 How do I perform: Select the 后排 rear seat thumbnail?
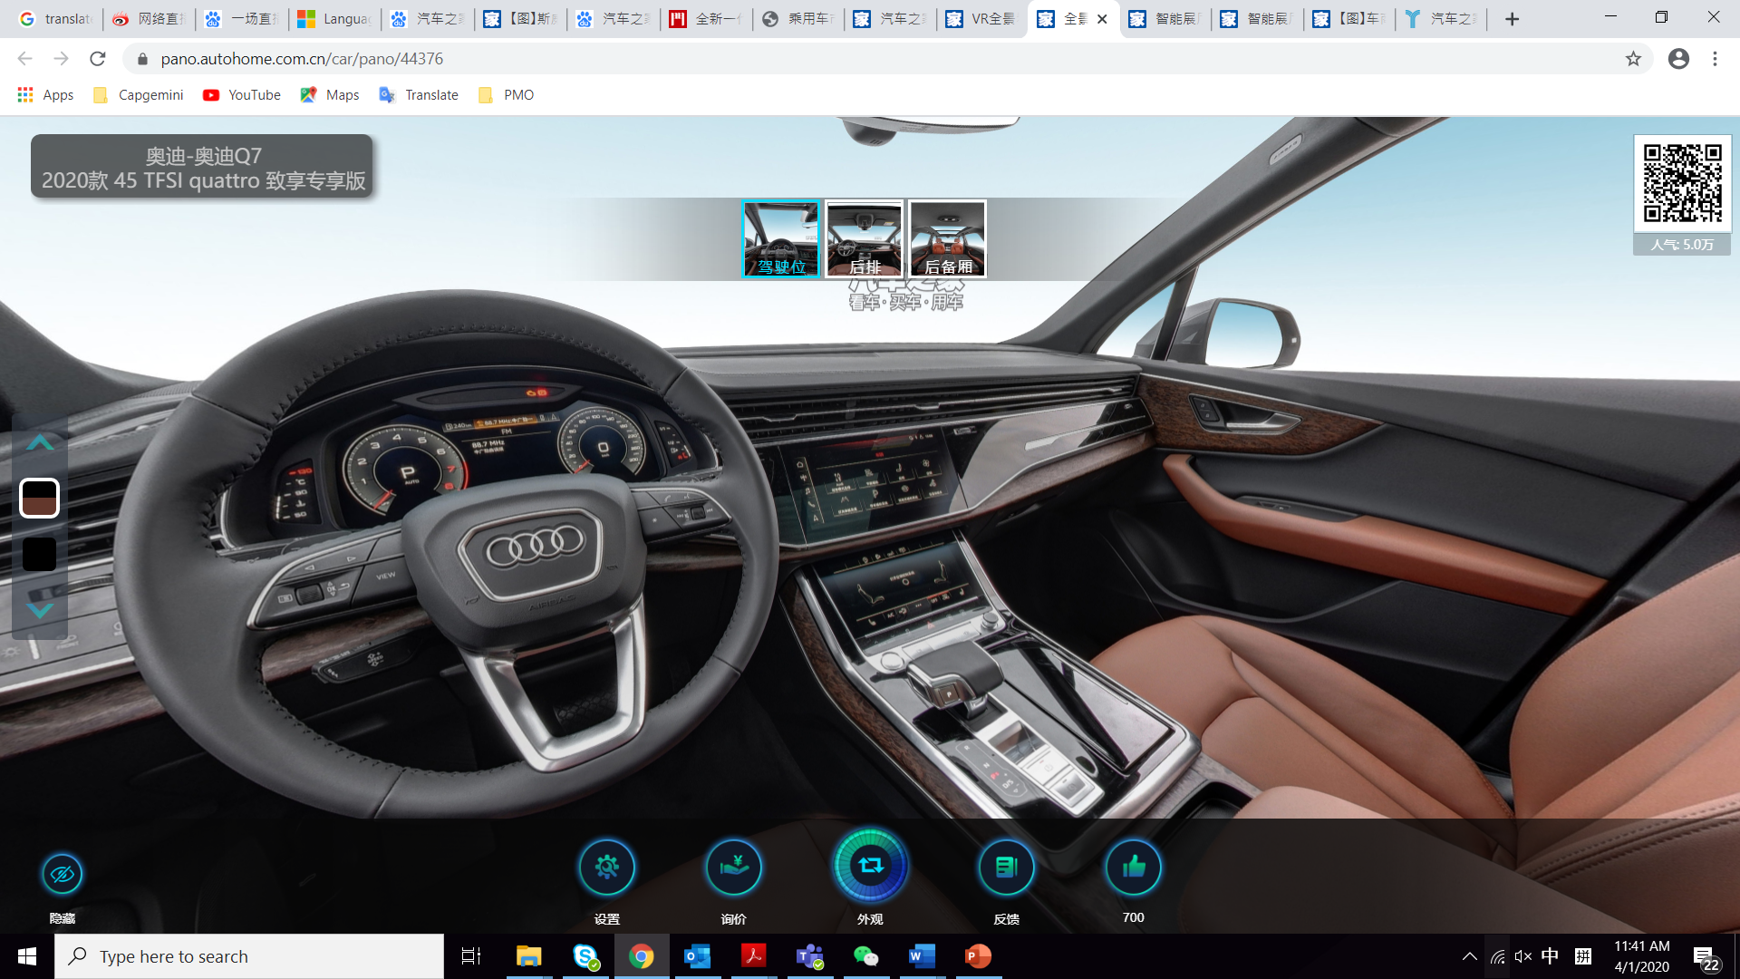pyautogui.click(x=865, y=239)
